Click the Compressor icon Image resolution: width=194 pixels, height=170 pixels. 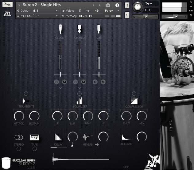[x=134, y=101]
